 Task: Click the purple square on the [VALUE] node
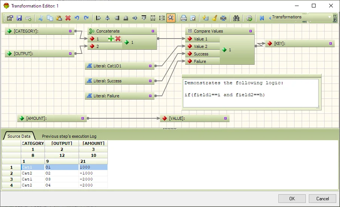[x=225, y=118]
